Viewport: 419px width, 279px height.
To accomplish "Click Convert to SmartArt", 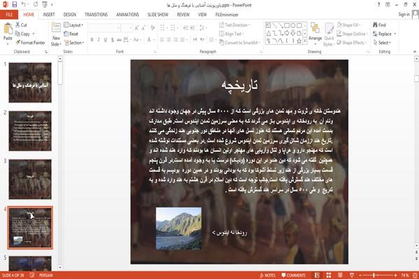I will 240,43.
